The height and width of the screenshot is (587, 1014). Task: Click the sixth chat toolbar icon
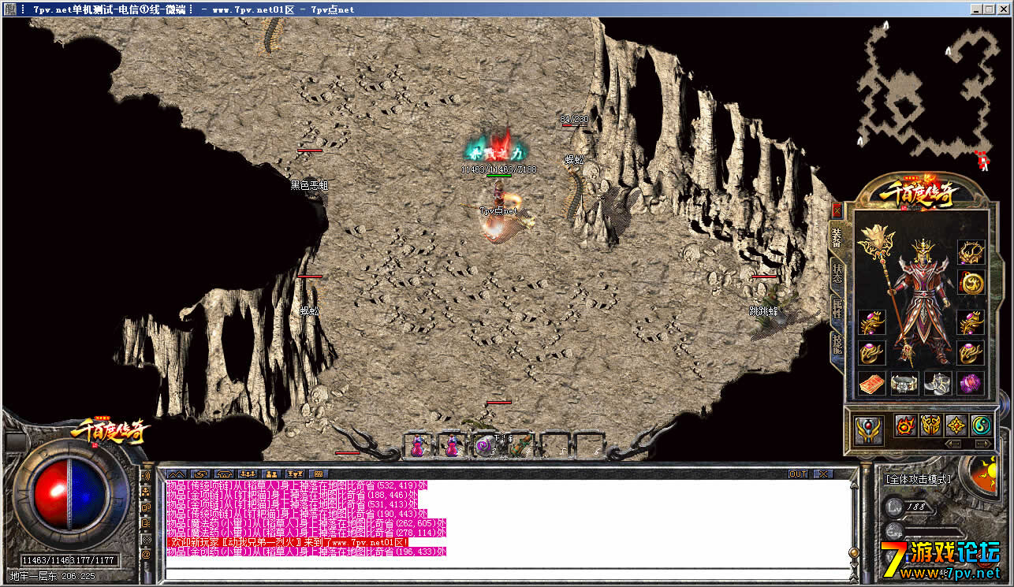295,474
